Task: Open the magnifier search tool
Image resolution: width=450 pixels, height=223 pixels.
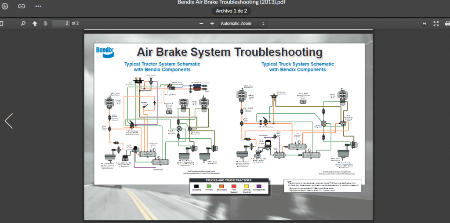Action: [23, 24]
